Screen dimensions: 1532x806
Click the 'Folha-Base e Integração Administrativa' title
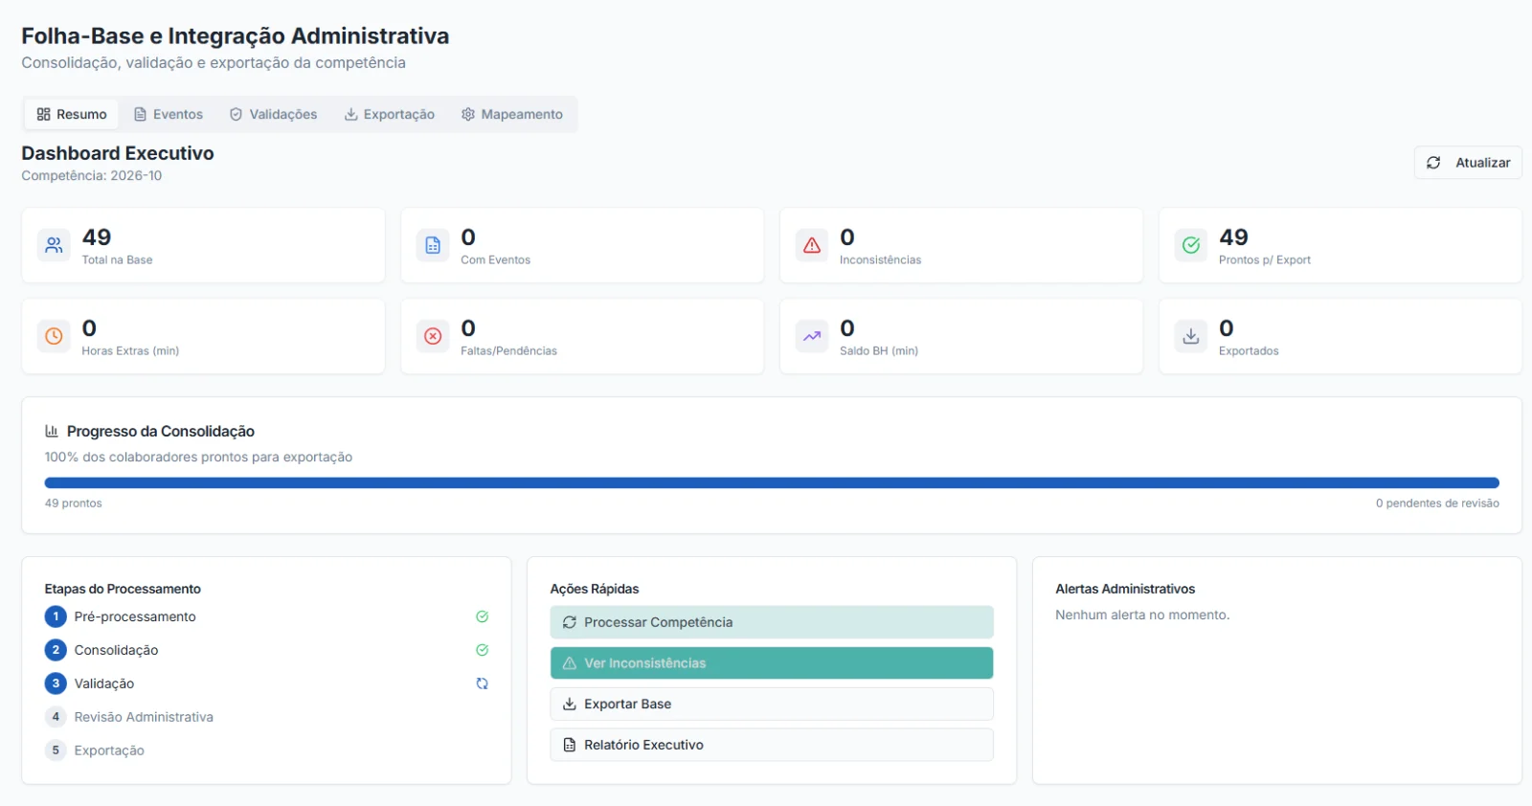236,36
